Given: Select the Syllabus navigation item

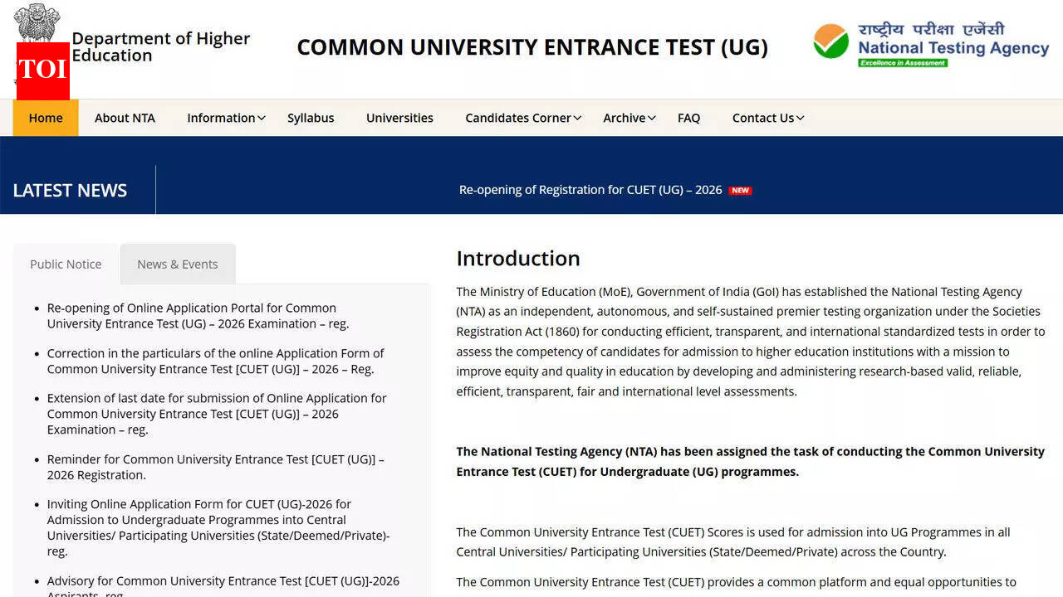Looking at the screenshot, I should pos(310,118).
